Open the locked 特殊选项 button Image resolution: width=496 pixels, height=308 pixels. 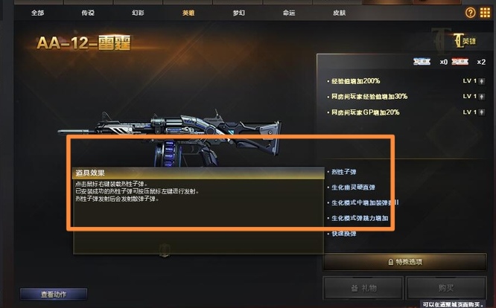pyautogui.click(x=404, y=262)
